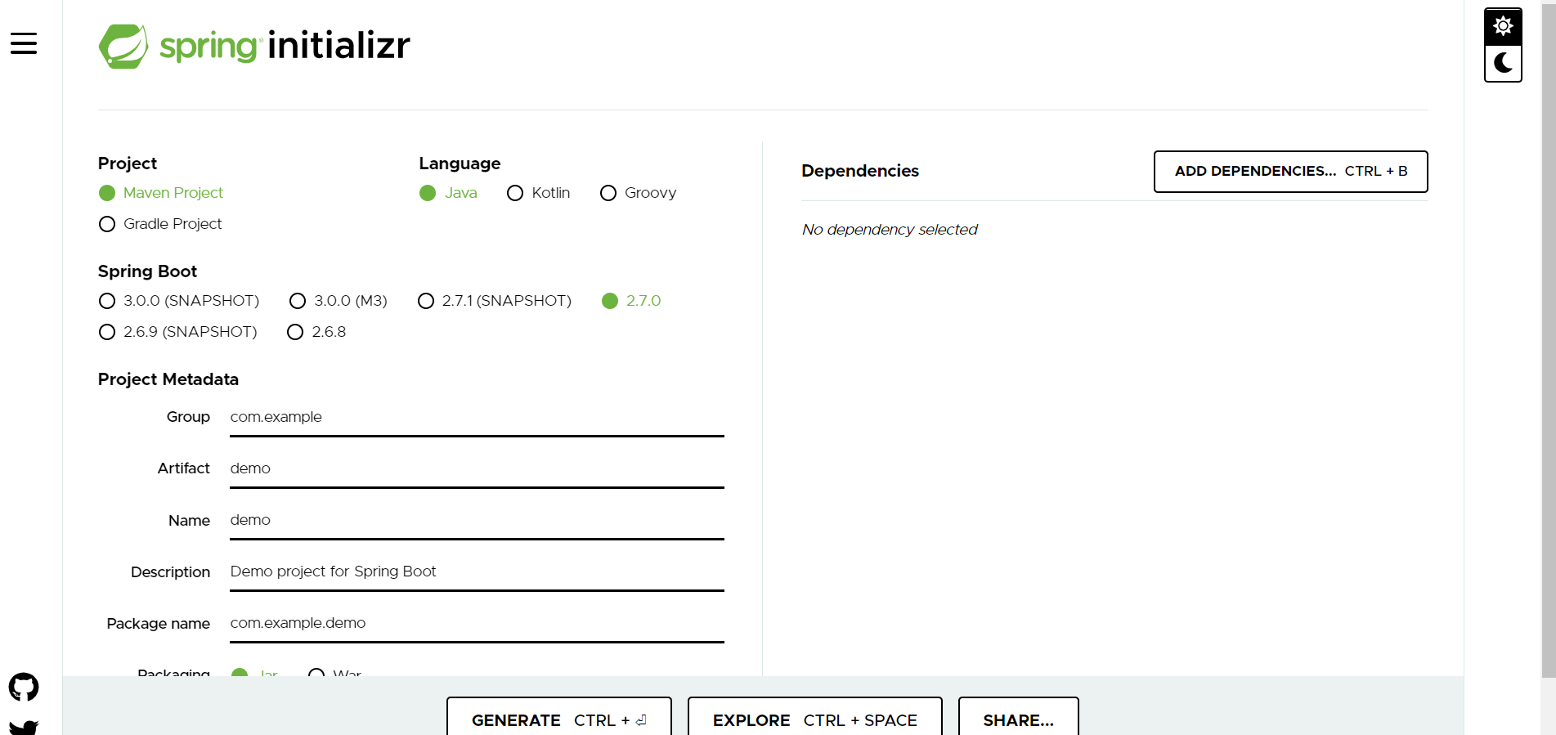Select Spring Boot 2.7.1 (SNAPSHOT)
Image resolution: width=1556 pixels, height=735 pixels.
tap(495, 301)
